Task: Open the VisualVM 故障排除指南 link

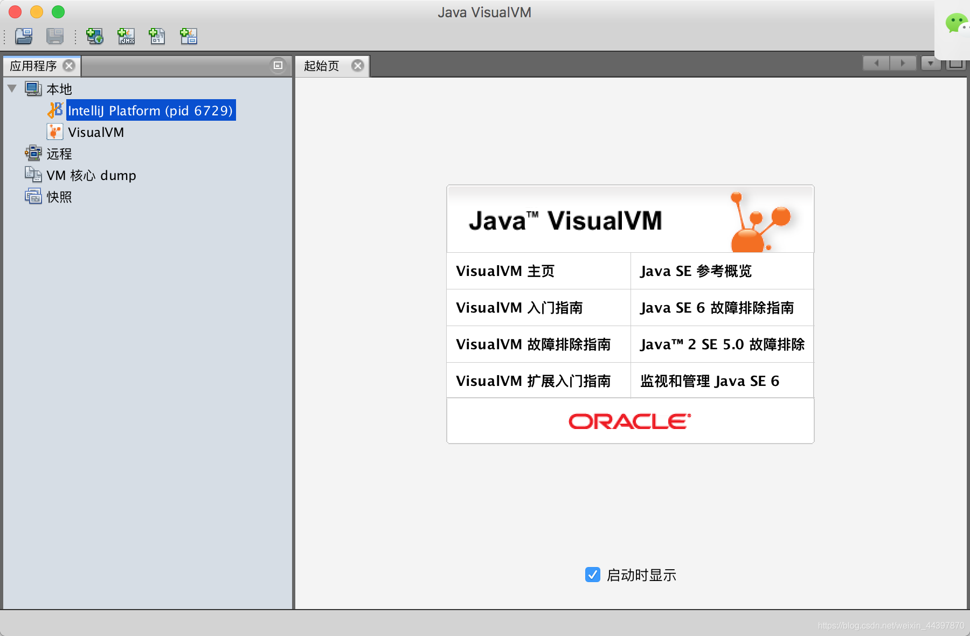Action: pyautogui.click(x=533, y=344)
